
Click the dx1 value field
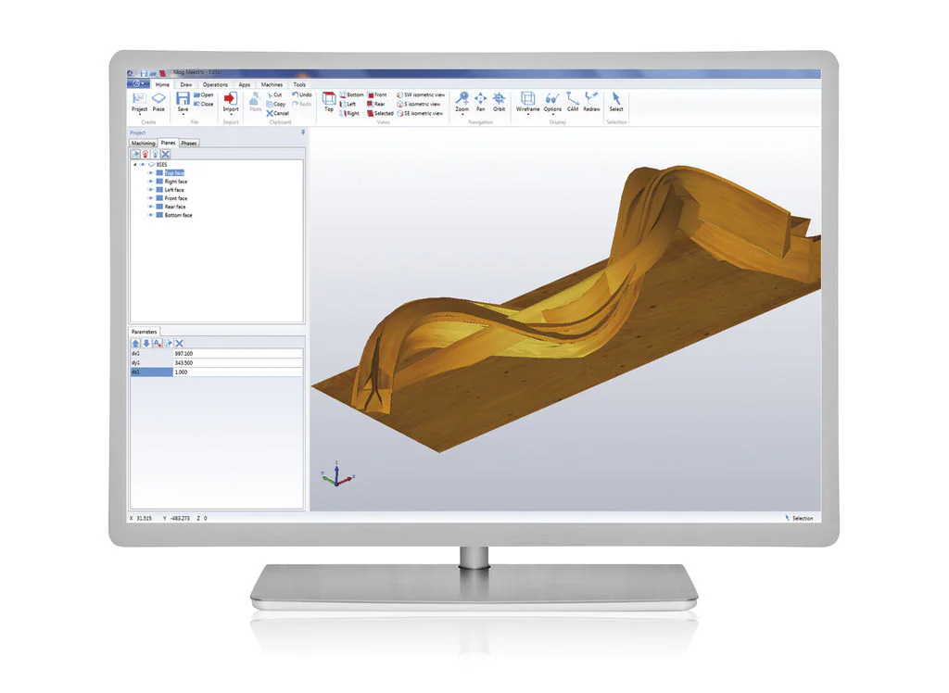[x=236, y=353]
